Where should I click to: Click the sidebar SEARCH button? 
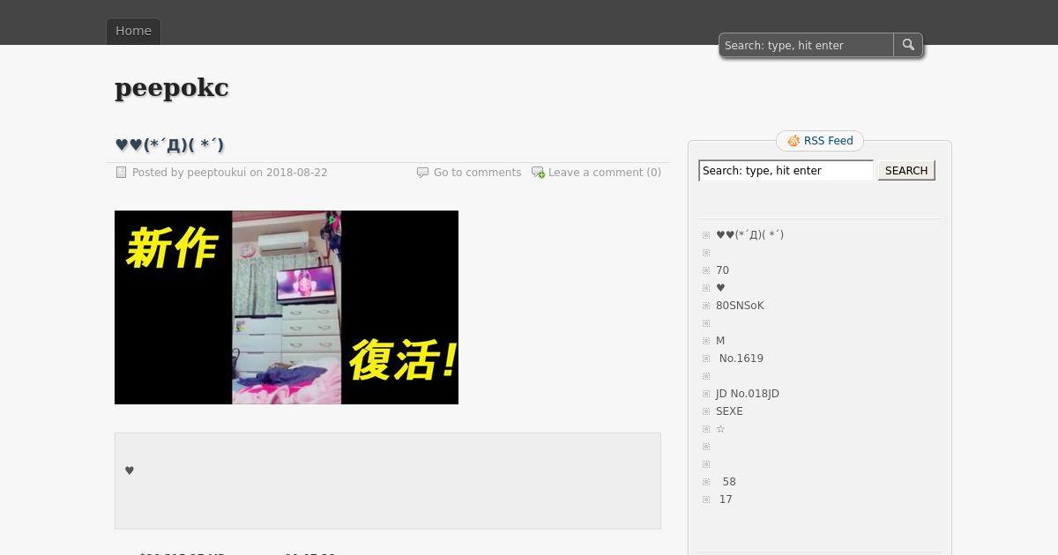[906, 171]
